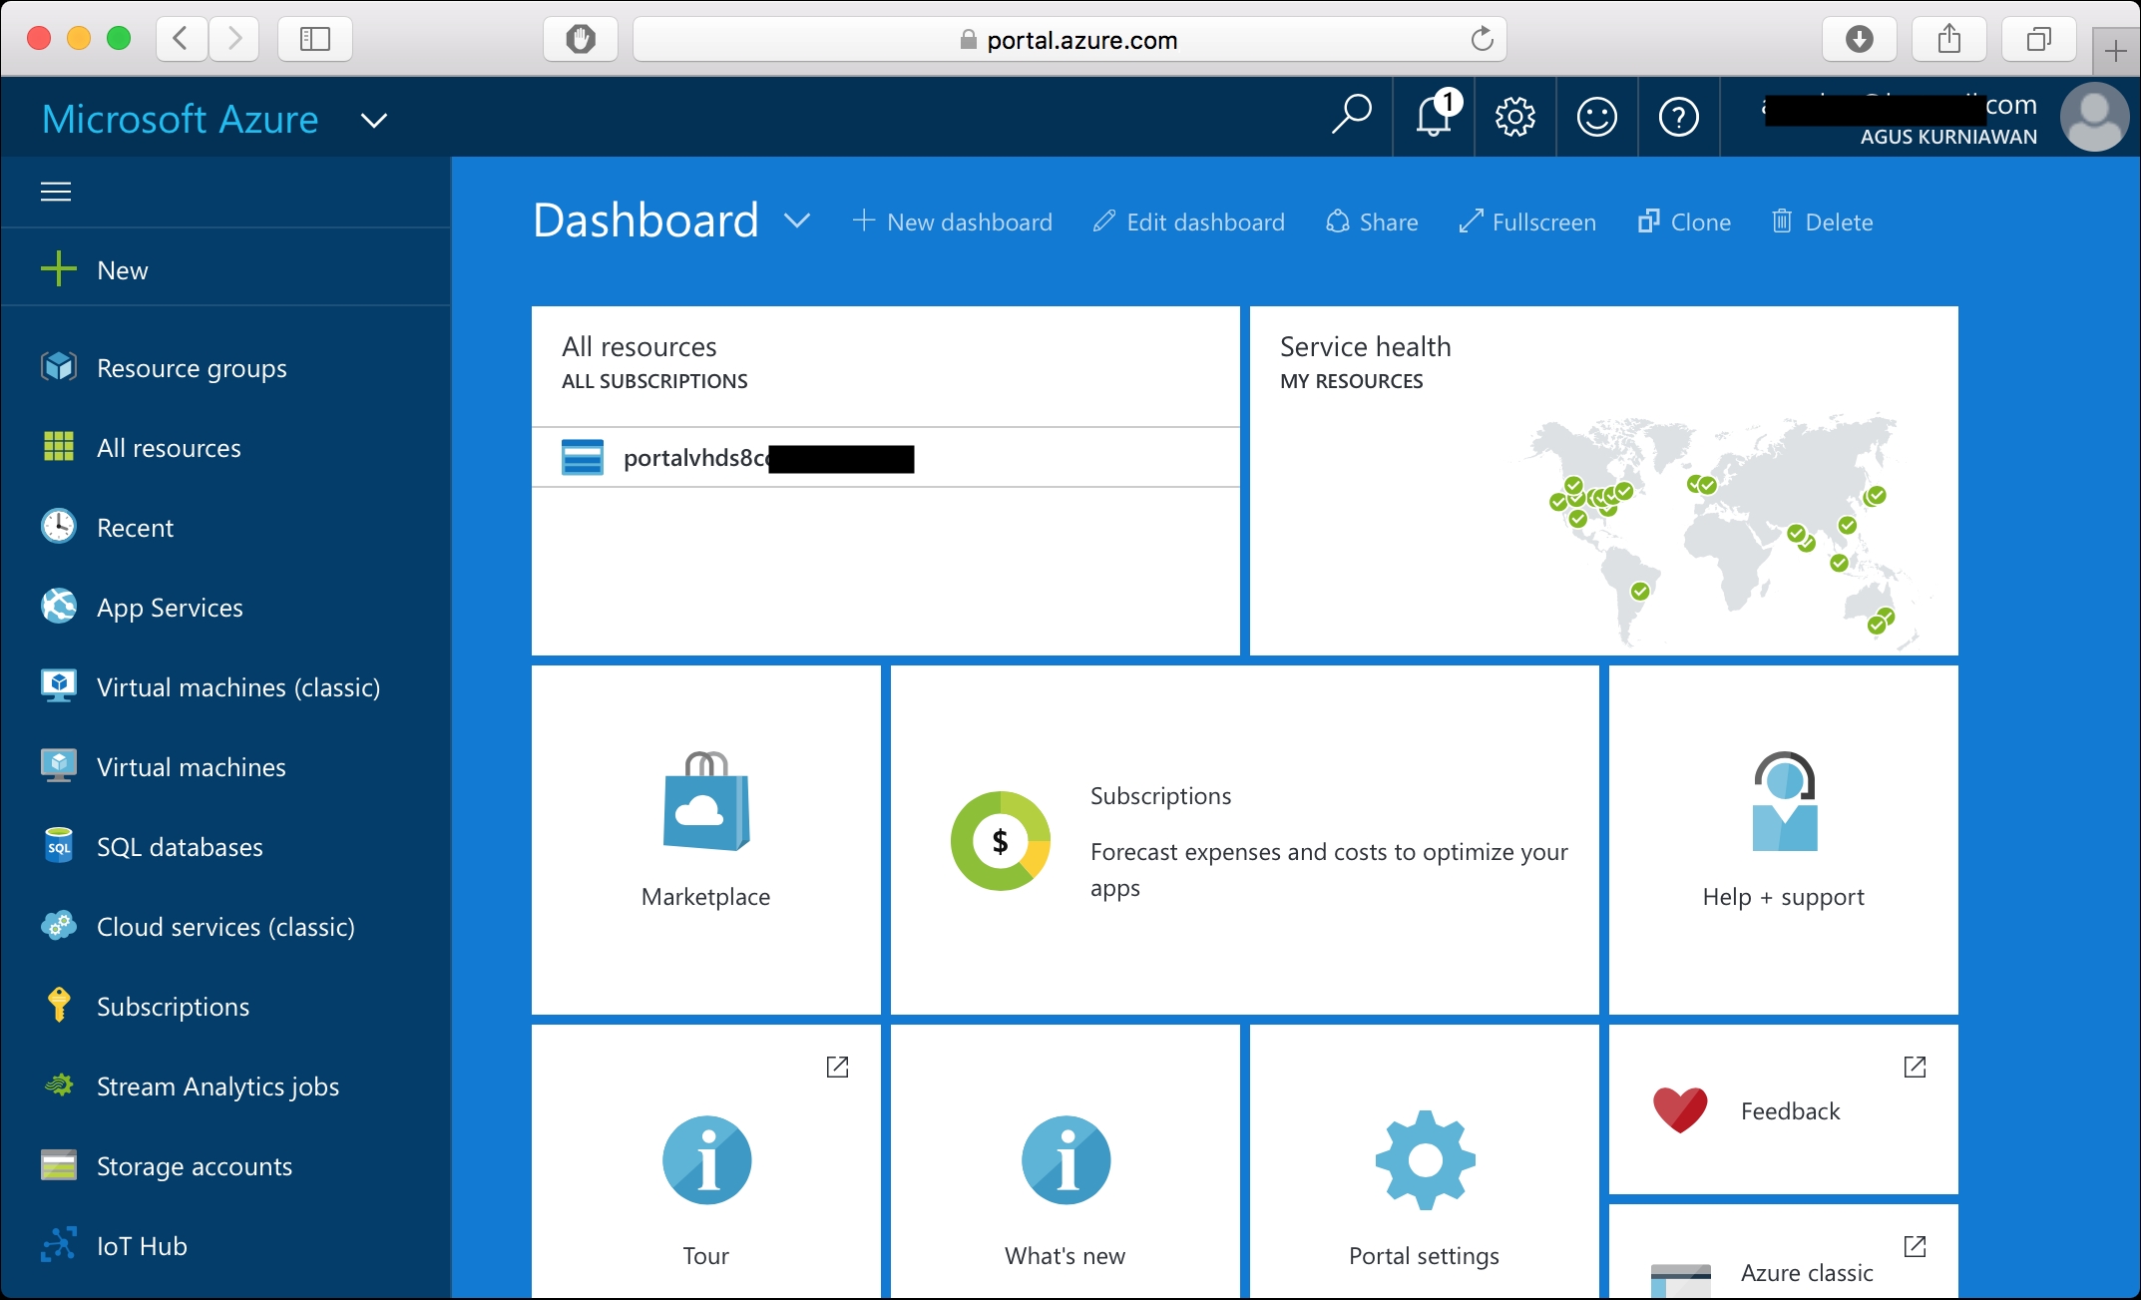Click the Subscriptions key icon

tap(59, 1005)
